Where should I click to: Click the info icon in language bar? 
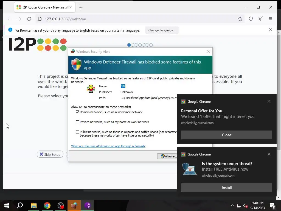pyautogui.click(x=10, y=30)
